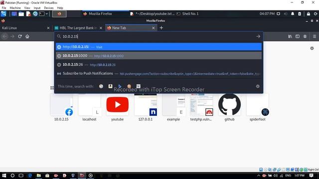Click the Kali volume speaker icon
The width and height of the screenshot is (319, 179).
click(x=286, y=14)
